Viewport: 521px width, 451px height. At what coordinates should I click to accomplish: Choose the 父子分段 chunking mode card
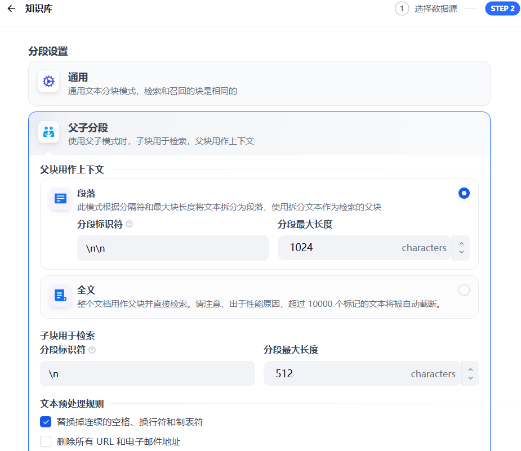(x=259, y=134)
